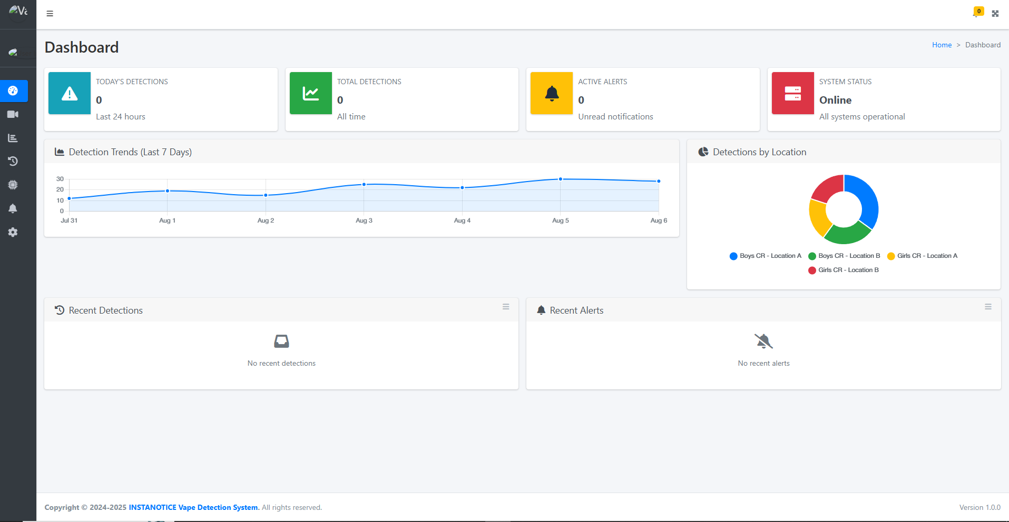
Task: Open the notifications bell with badge
Action: point(976,13)
